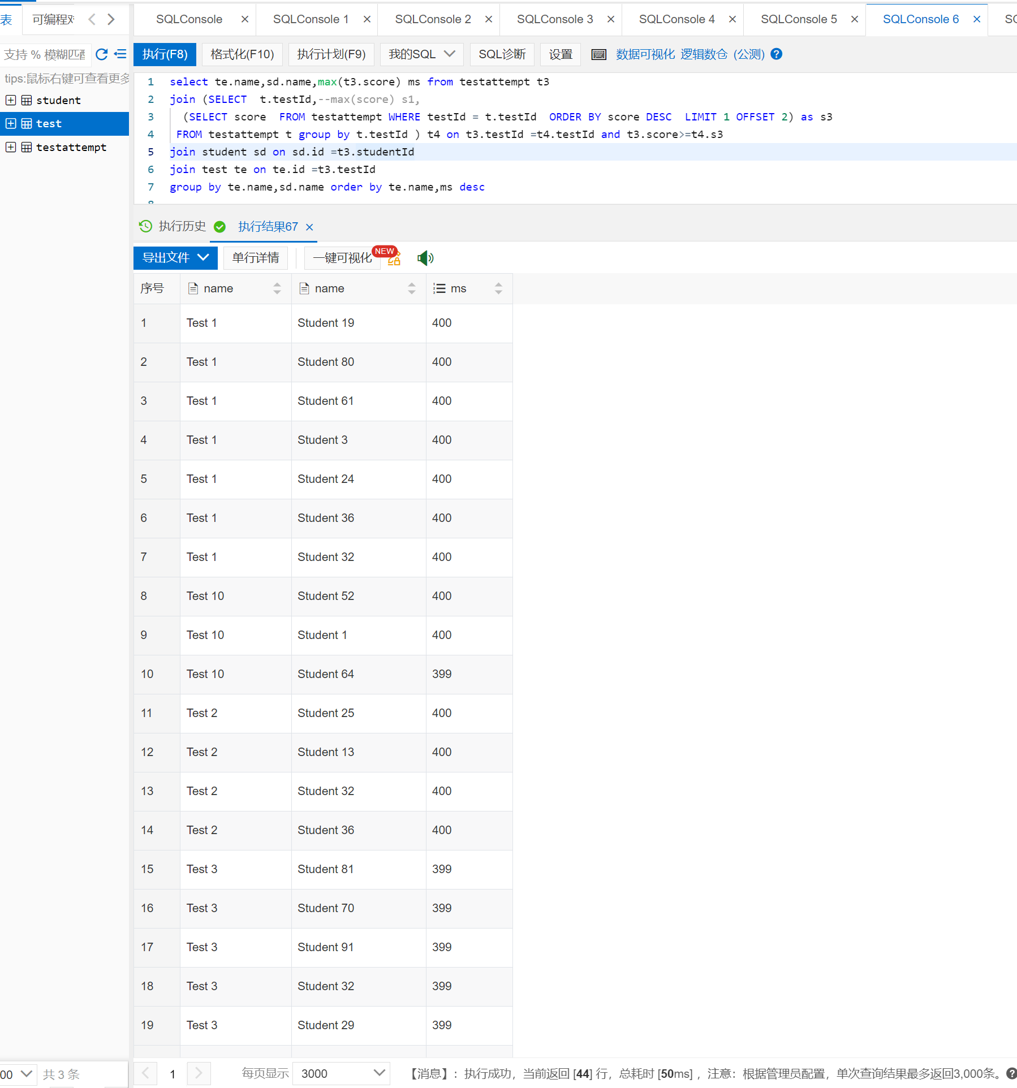
Task: Open the 执行历史 history tab
Action: point(182,226)
